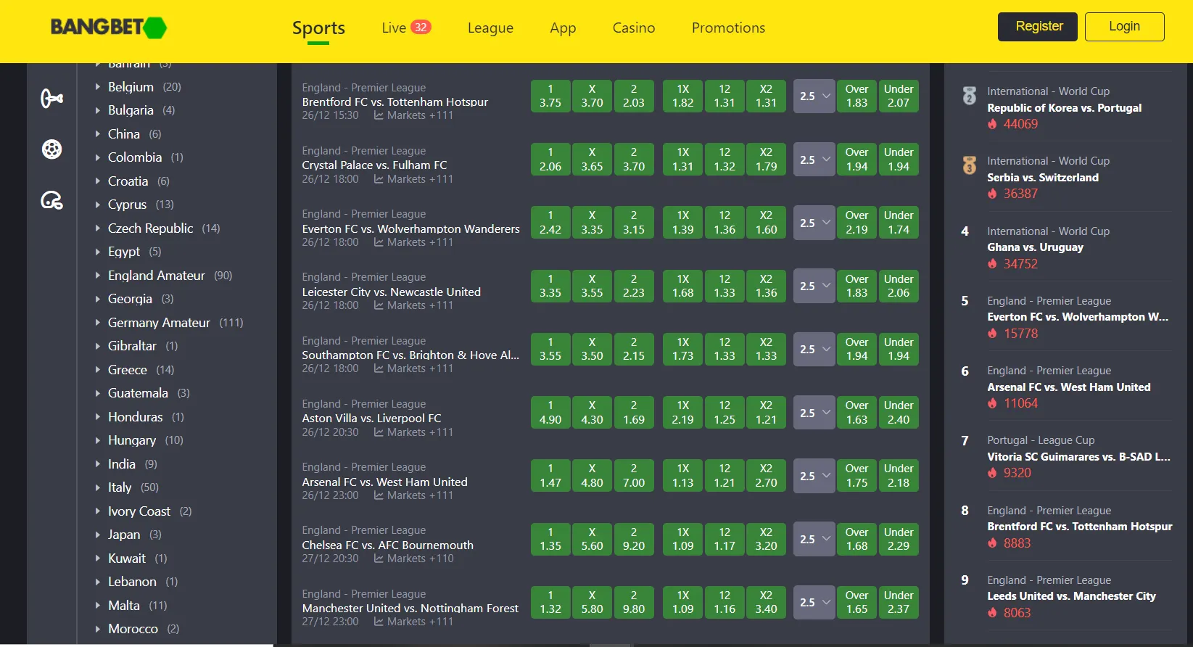Bet draw 3.65 for Crystal Palace vs. Fulham

592,160
